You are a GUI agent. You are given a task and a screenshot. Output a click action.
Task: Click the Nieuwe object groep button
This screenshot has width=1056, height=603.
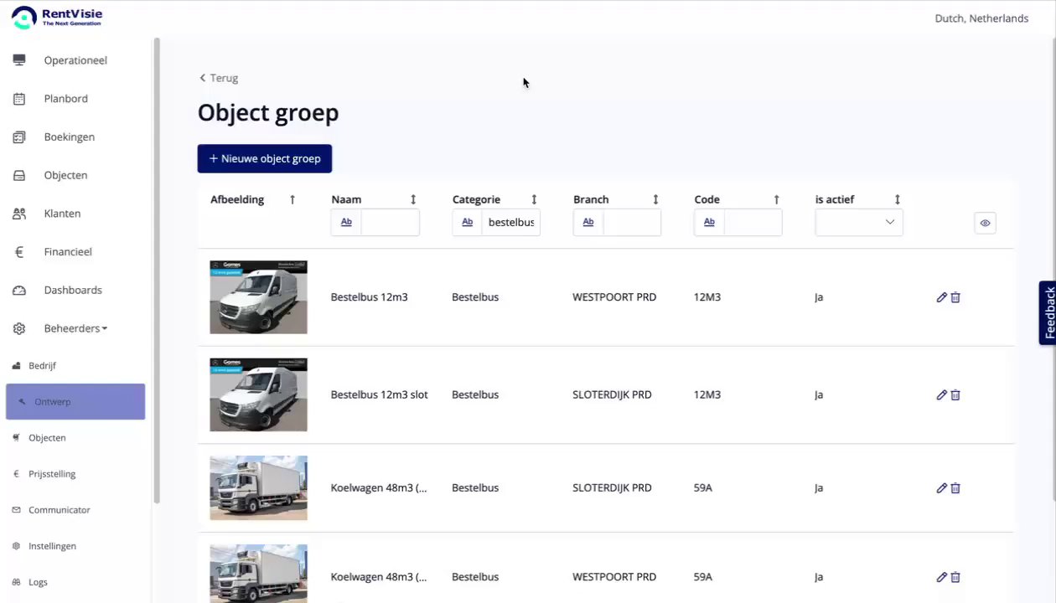[x=265, y=158]
